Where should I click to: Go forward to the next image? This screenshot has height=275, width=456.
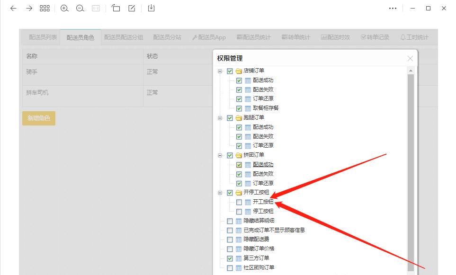pos(29,9)
